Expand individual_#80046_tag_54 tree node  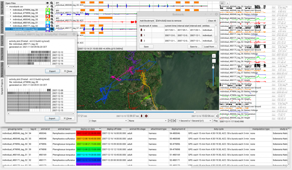(x=10, y=16)
